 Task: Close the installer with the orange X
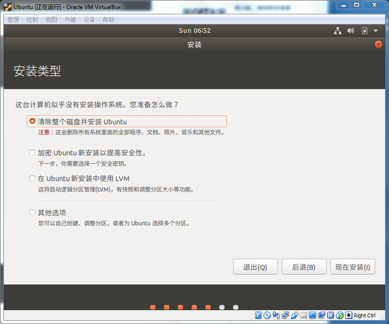[379, 44]
